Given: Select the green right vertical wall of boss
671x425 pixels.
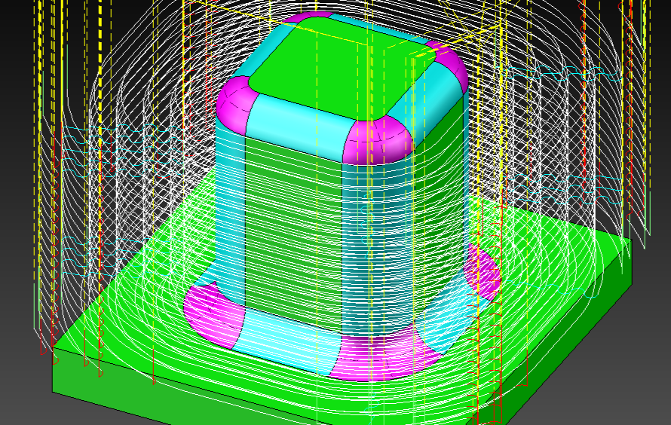Looking at the screenshot, I should pyautogui.click(x=441, y=188).
